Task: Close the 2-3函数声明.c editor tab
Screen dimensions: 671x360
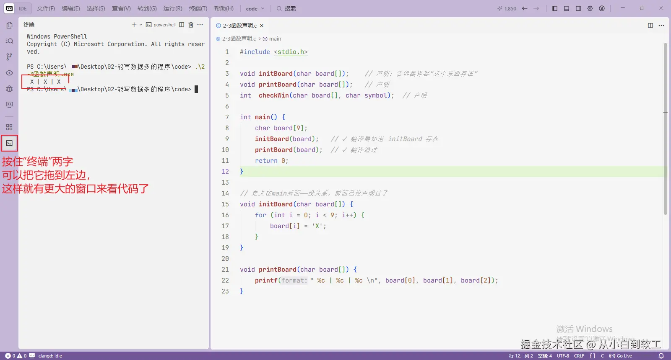Action: pyautogui.click(x=262, y=26)
